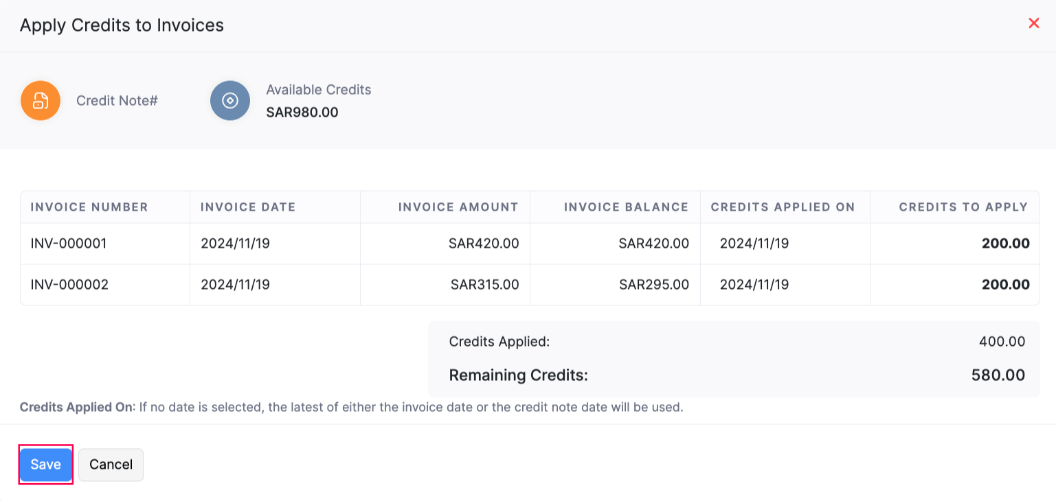Select invoice number INV-000001
The image size is (1056, 501).
[68, 243]
